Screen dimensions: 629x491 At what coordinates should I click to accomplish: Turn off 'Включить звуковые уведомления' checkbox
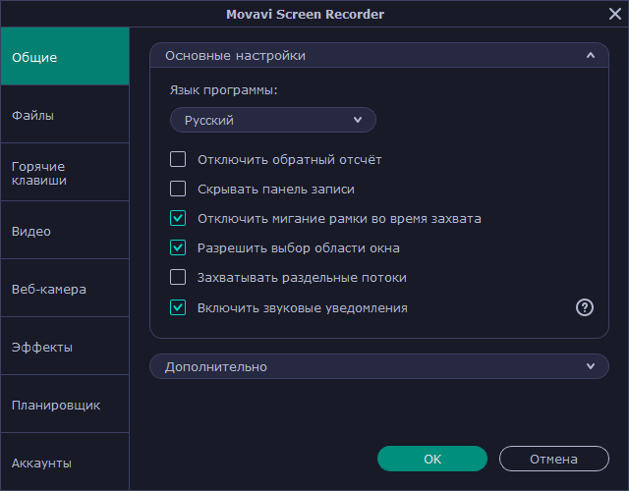click(178, 307)
